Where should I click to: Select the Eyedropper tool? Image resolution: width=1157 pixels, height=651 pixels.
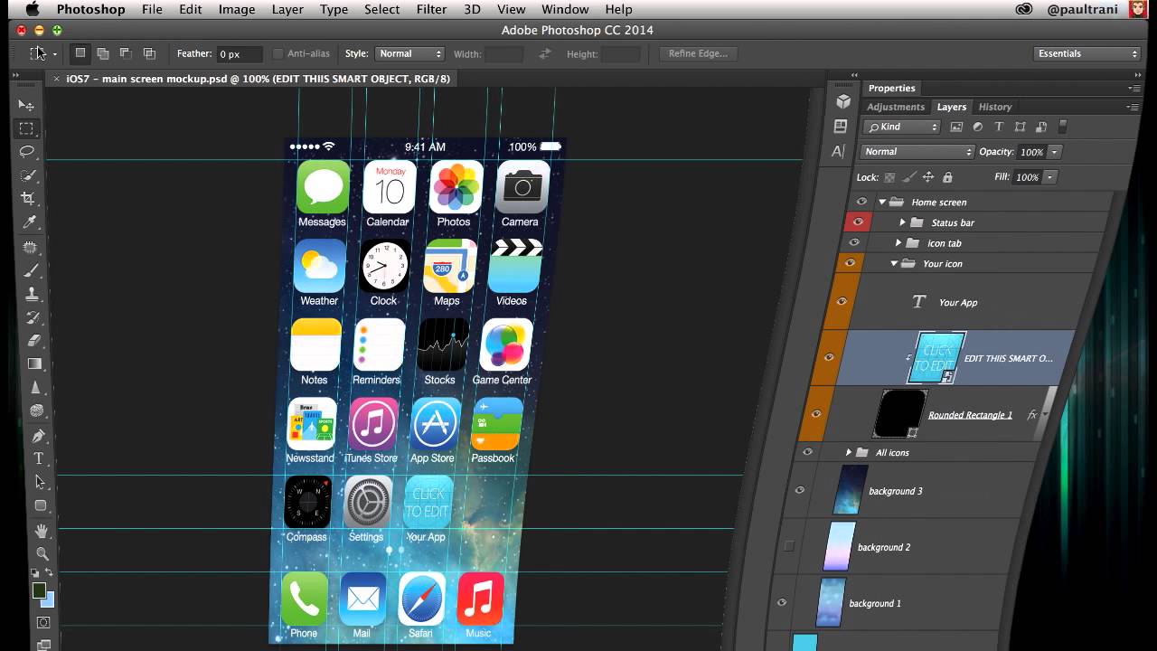click(x=30, y=222)
